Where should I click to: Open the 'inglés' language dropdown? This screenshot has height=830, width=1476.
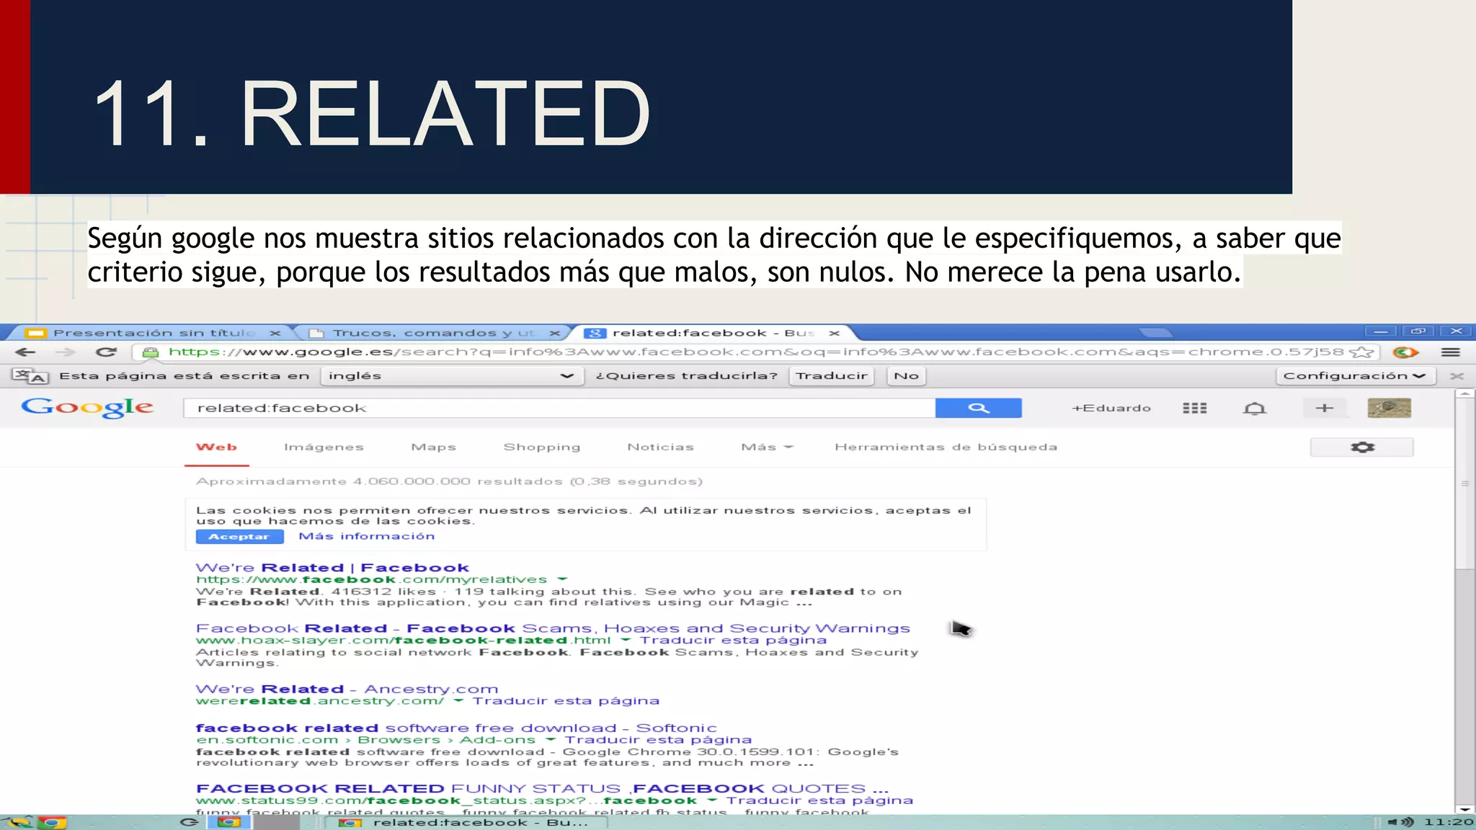click(x=452, y=376)
